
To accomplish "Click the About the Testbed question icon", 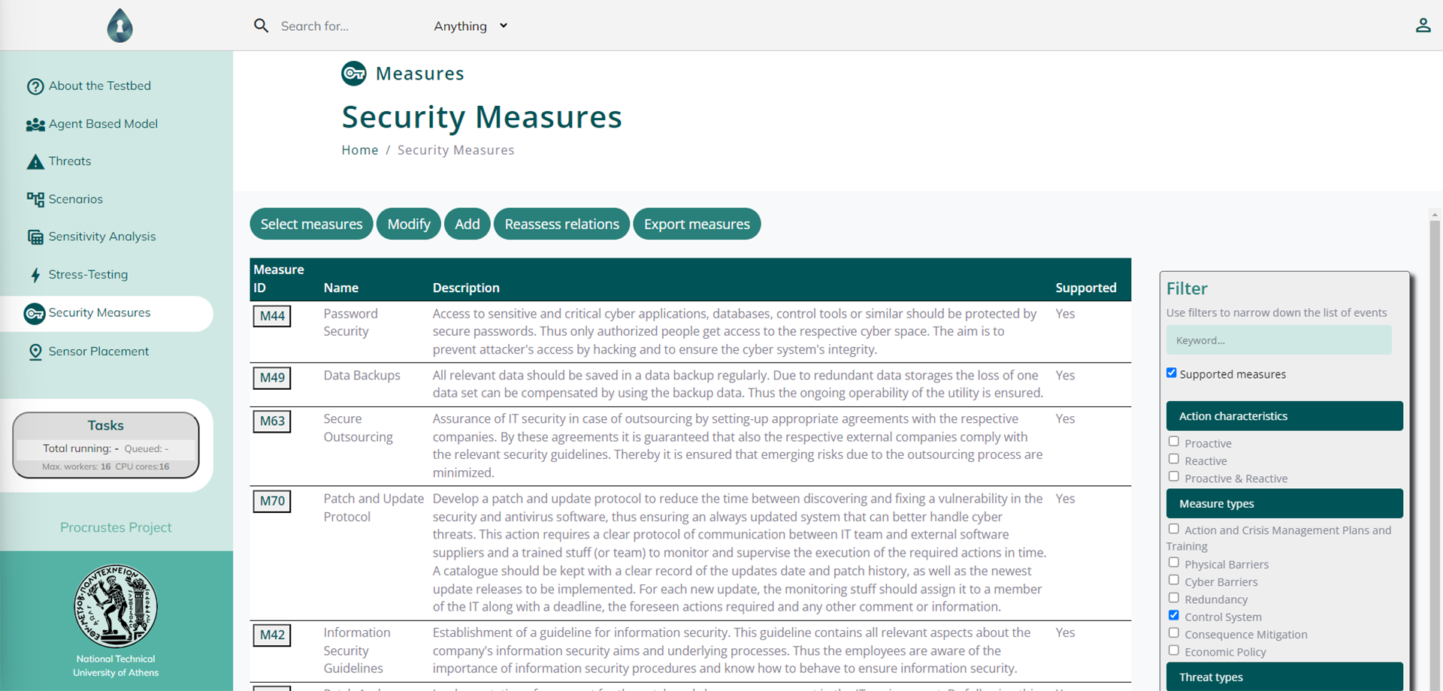I will click(35, 86).
